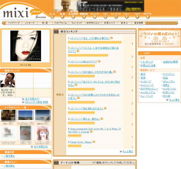The image size is (181, 169).
Task: Click the Community (コミュニティ) icon in header
Action: [95, 17]
